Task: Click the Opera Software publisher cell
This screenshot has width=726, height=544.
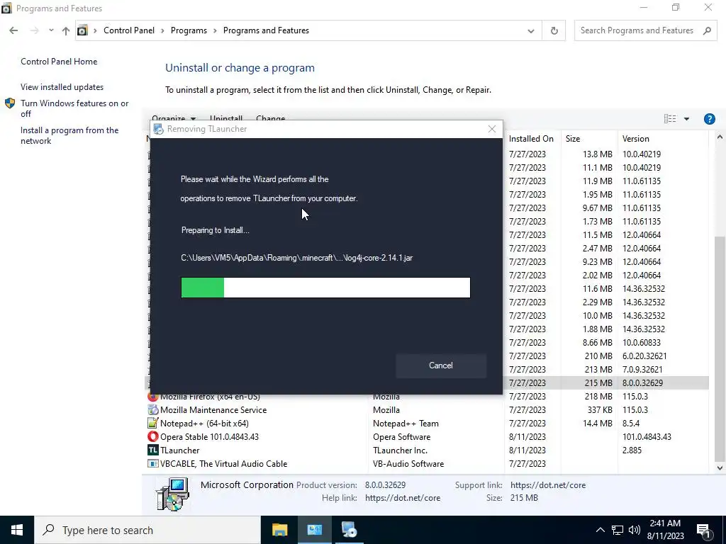Action: click(401, 436)
